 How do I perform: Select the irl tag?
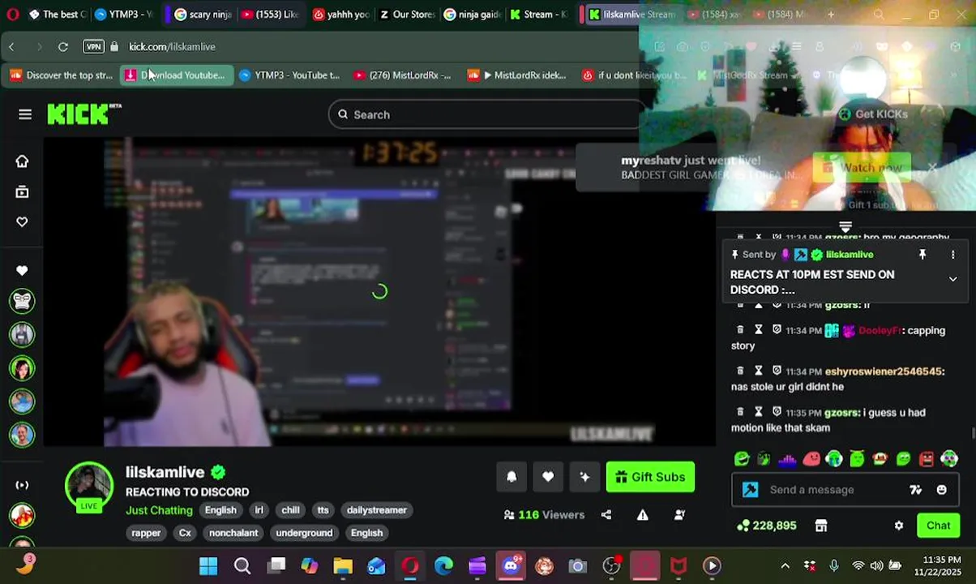259,510
